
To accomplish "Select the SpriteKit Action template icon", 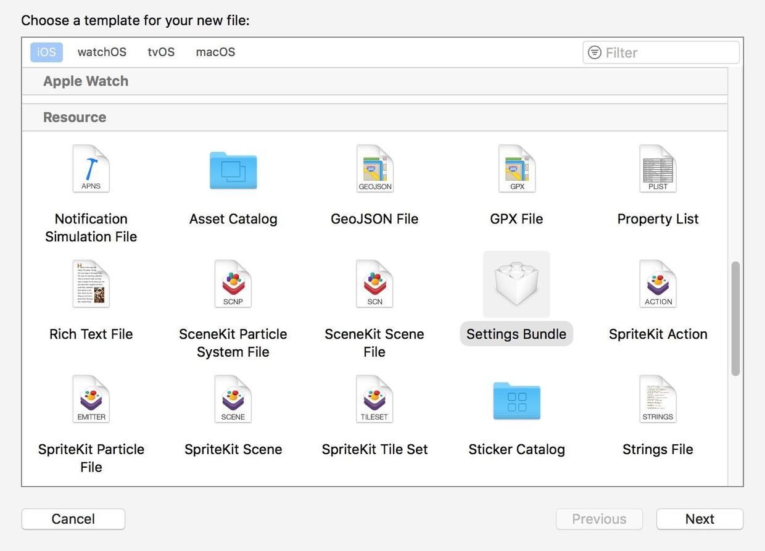I will pos(658,283).
